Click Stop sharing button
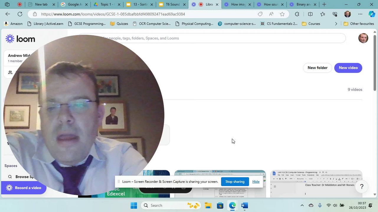The width and height of the screenshot is (378, 212). pos(235,182)
